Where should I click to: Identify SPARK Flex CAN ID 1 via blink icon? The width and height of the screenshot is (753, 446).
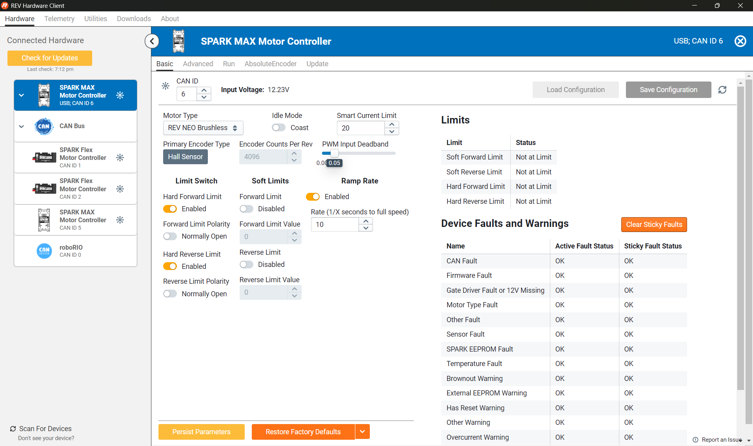click(x=120, y=158)
